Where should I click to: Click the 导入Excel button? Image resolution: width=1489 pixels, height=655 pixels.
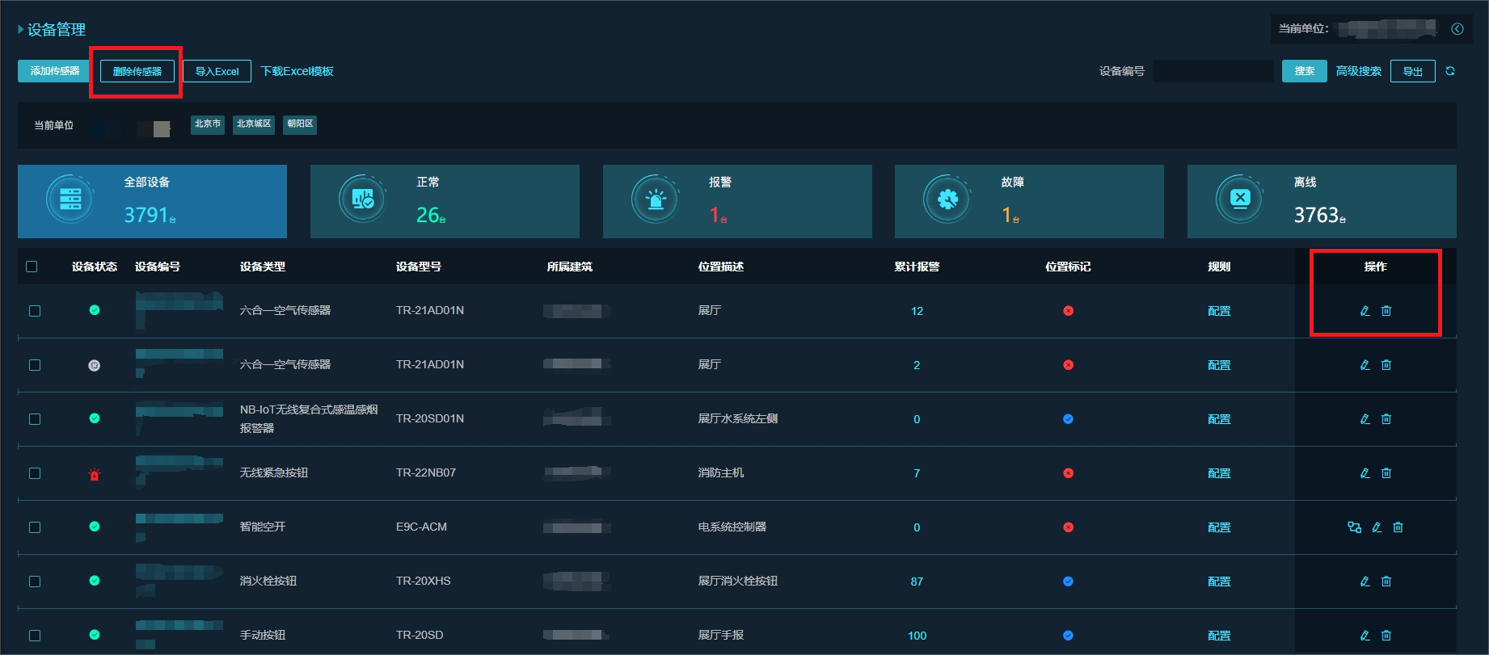tap(217, 71)
